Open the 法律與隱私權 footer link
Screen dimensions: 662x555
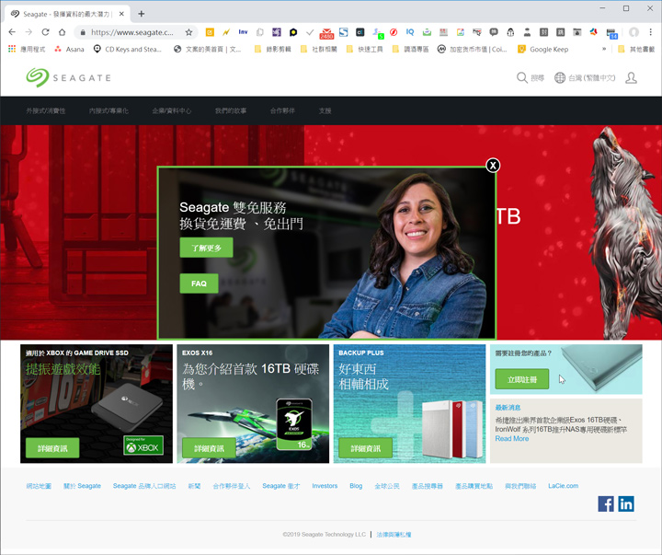394,534
